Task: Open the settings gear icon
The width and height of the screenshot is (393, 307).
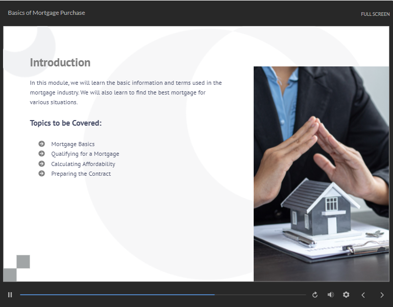Action: tap(346, 295)
